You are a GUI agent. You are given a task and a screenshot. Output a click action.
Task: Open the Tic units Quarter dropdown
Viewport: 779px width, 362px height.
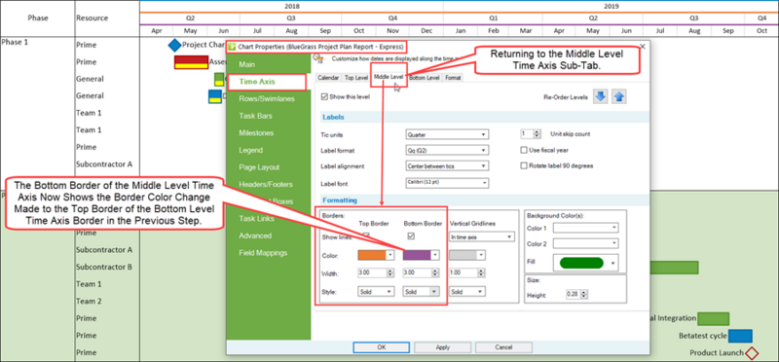(x=447, y=134)
